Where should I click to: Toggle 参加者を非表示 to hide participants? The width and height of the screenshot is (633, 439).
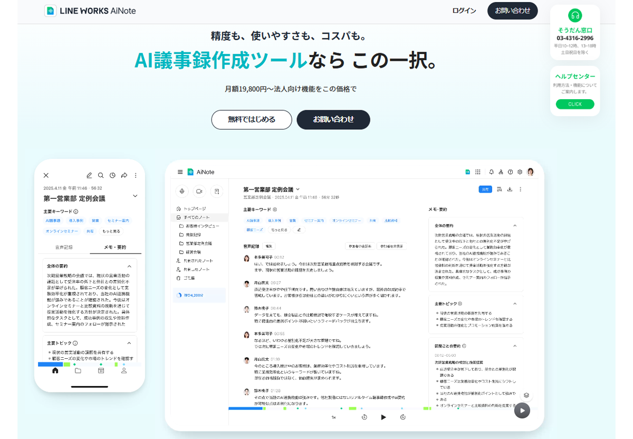coord(392,246)
